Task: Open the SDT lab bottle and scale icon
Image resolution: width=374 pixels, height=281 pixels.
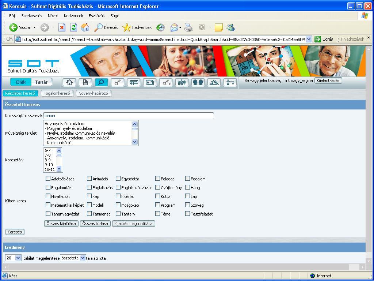Action: point(230,82)
